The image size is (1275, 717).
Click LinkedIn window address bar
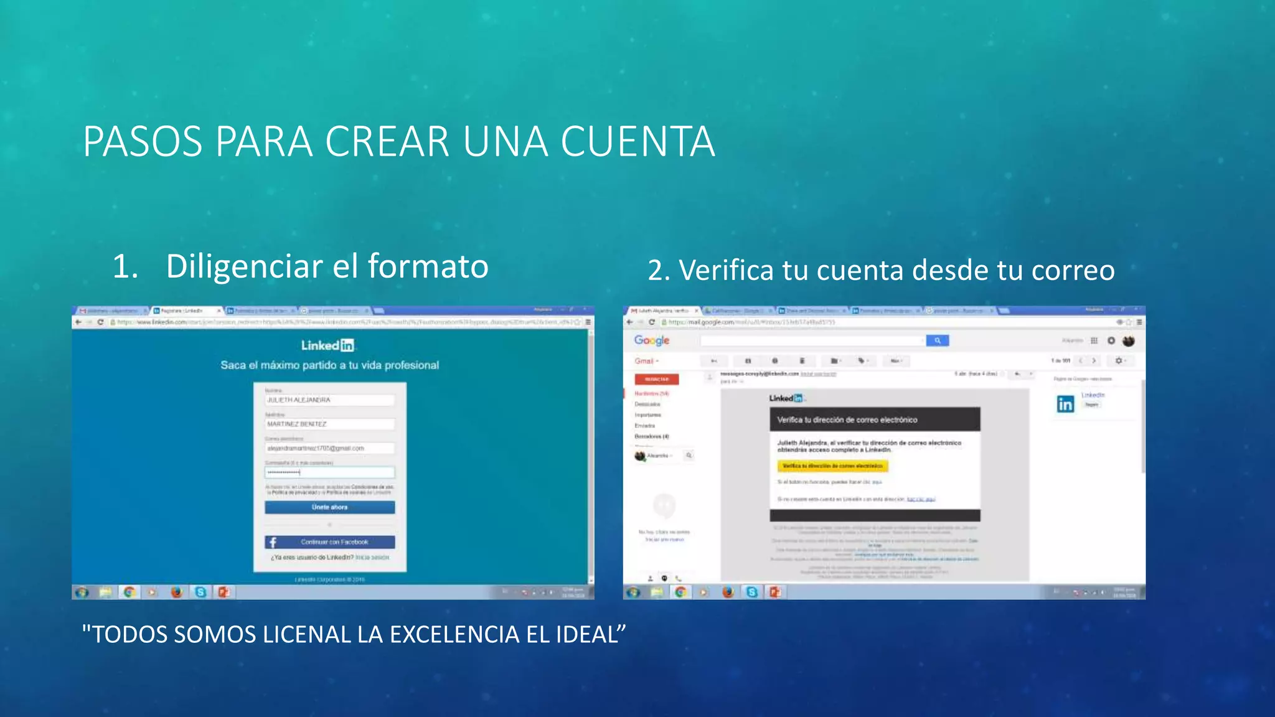pyautogui.click(x=345, y=322)
